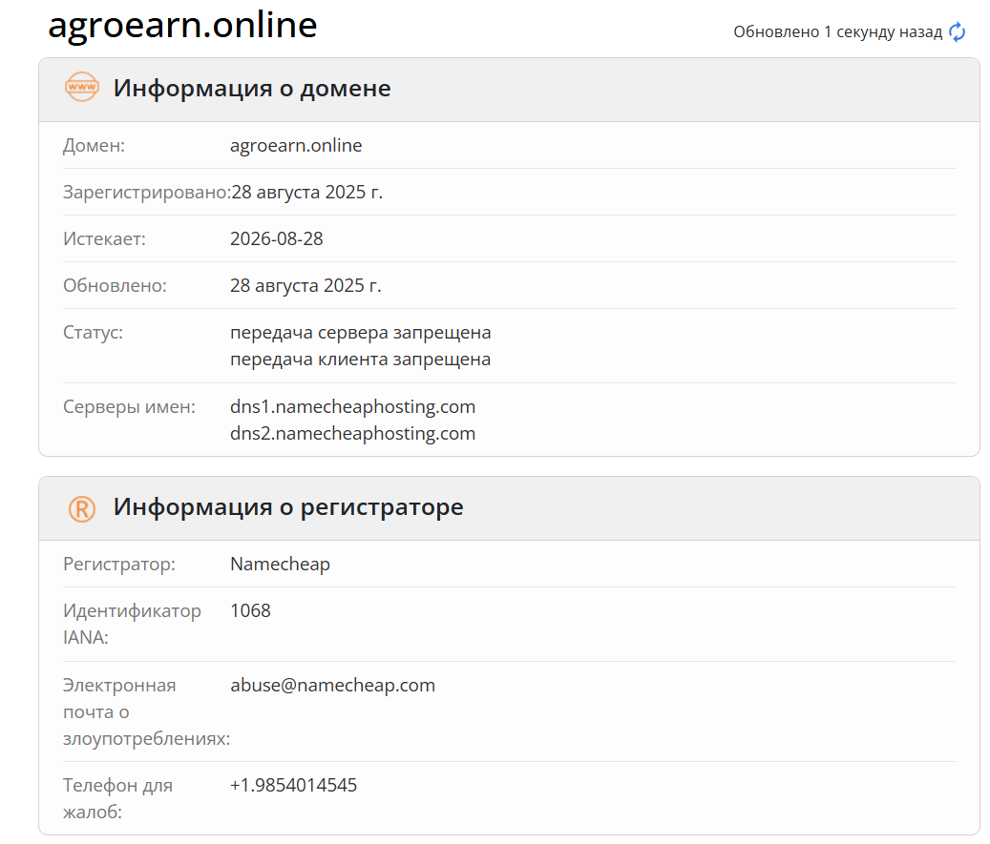Click the refresh arrows icon
The height and width of the screenshot is (844, 990).
click(x=958, y=31)
